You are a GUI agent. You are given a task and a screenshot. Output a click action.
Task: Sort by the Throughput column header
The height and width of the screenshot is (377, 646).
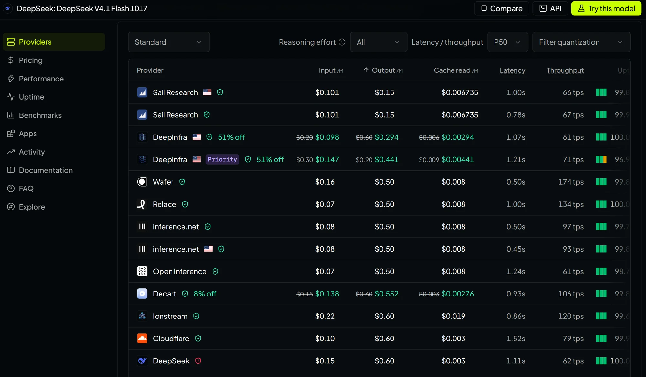point(565,70)
